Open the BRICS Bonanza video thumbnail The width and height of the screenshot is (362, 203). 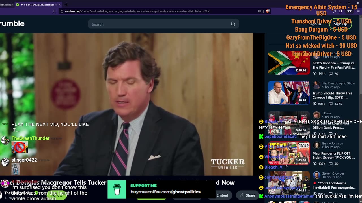[289, 63]
